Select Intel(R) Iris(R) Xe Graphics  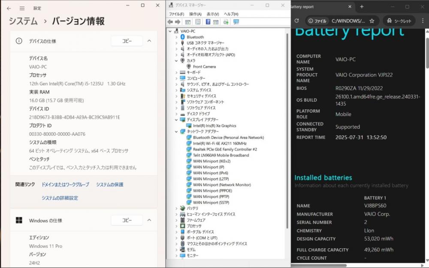tap(214, 126)
